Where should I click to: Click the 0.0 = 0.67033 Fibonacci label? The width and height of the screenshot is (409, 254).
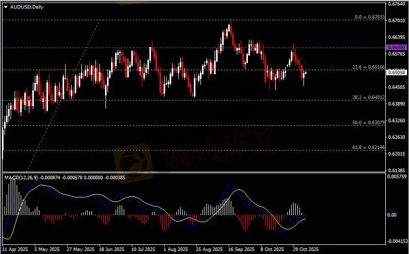click(x=370, y=17)
